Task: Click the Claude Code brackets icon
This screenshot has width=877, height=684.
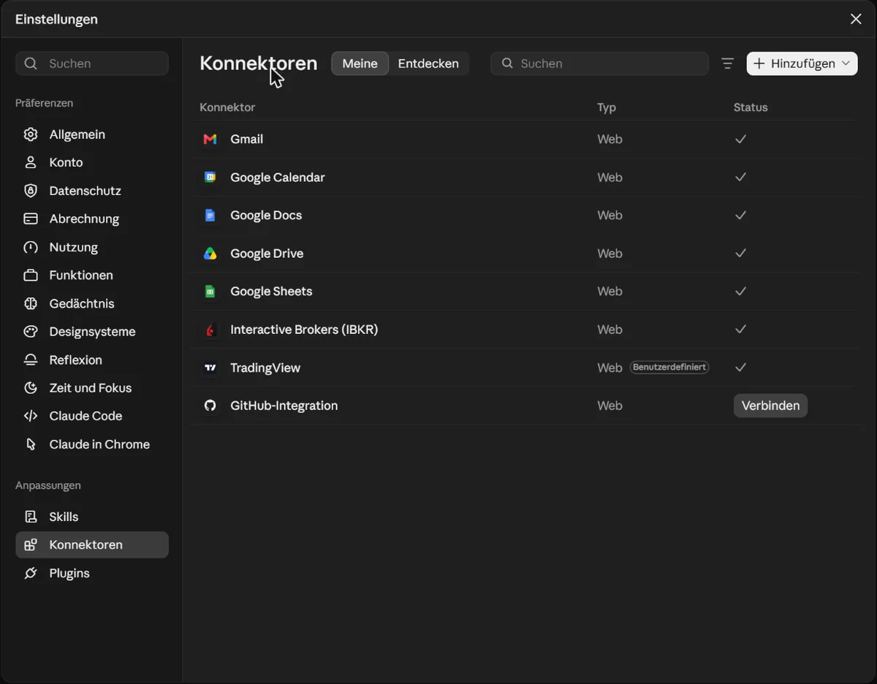Action: (x=31, y=416)
